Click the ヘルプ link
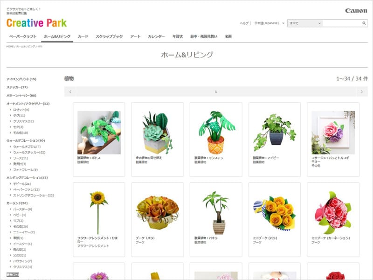The image size is (373, 280). click(244, 23)
